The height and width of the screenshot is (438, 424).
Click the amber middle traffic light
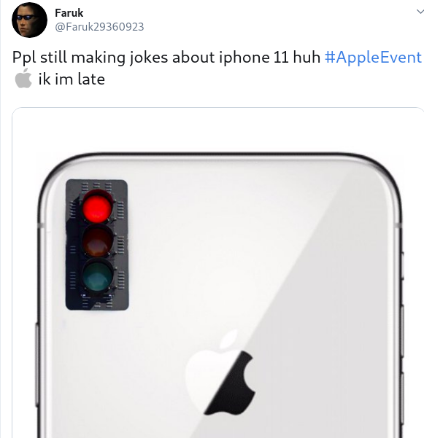click(x=98, y=241)
